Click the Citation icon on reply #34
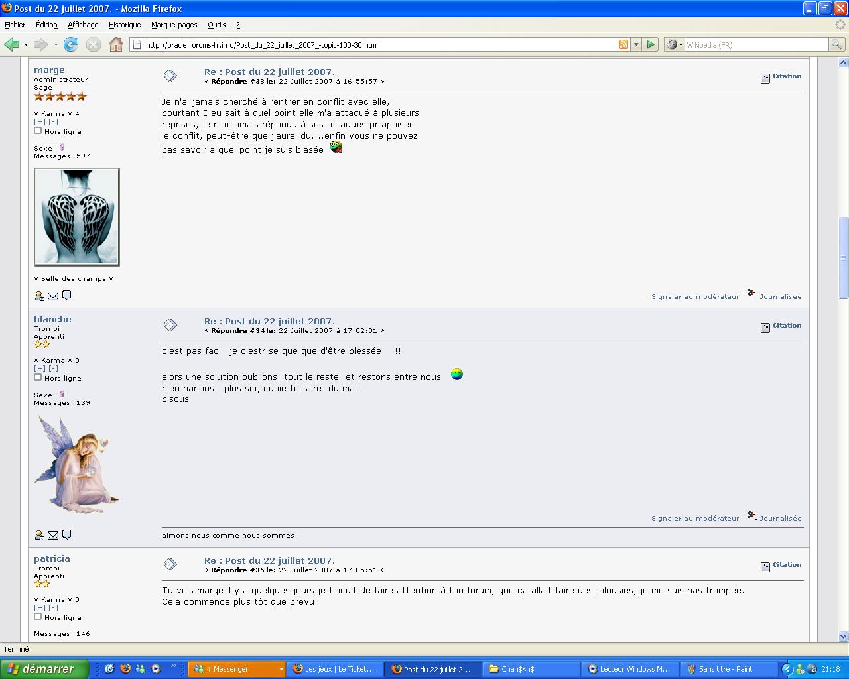 click(x=765, y=327)
